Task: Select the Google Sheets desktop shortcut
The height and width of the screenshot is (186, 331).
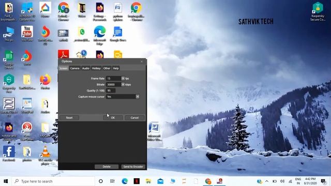Action: [9, 60]
